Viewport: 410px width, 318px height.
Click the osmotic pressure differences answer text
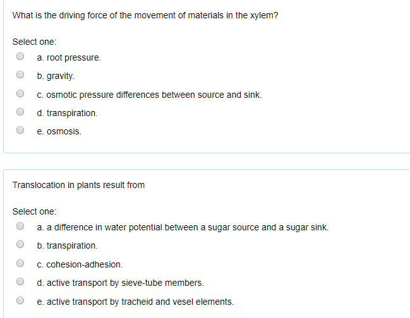(x=149, y=95)
